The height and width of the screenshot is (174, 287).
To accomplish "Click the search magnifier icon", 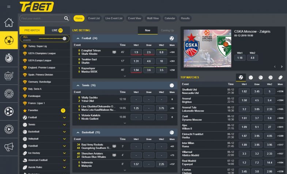I will coord(67,18).
